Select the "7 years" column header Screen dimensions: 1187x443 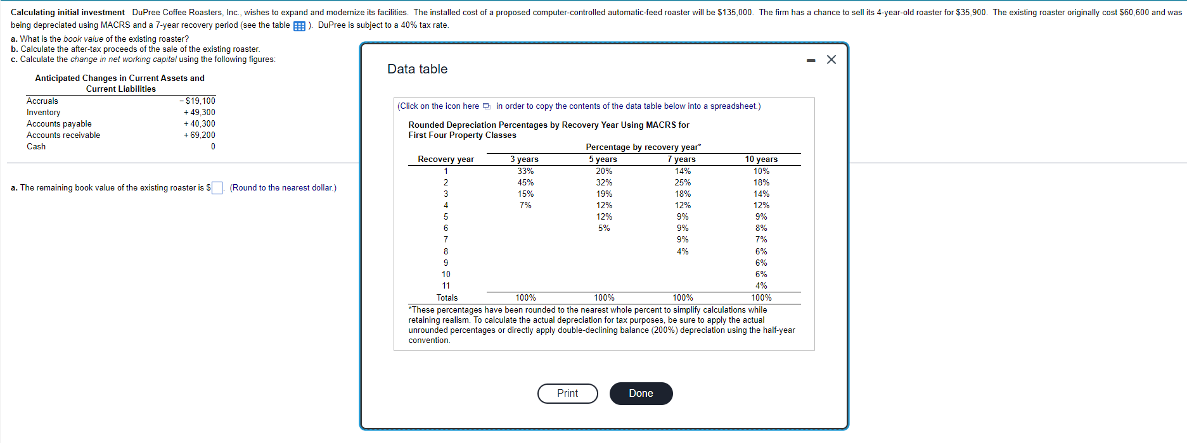[x=682, y=159]
